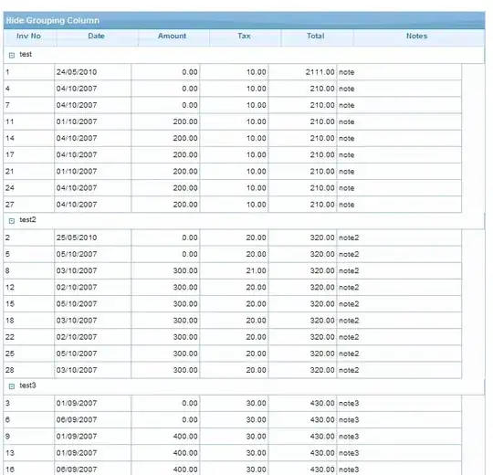Select the row dated 25/05/2010
Viewport: 493px width, 475px height.
click(x=233, y=237)
